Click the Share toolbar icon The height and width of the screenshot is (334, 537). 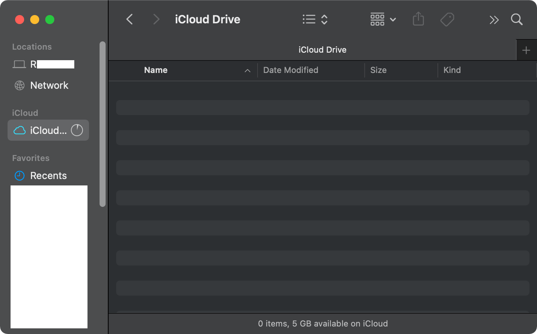click(x=418, y=19)
